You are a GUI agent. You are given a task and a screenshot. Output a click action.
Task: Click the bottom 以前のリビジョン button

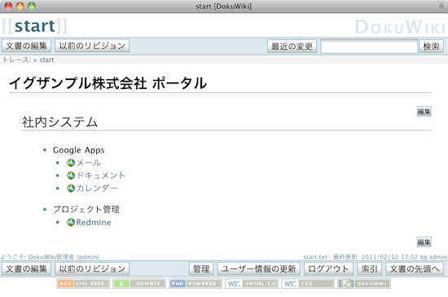click(x=92, y=268)
